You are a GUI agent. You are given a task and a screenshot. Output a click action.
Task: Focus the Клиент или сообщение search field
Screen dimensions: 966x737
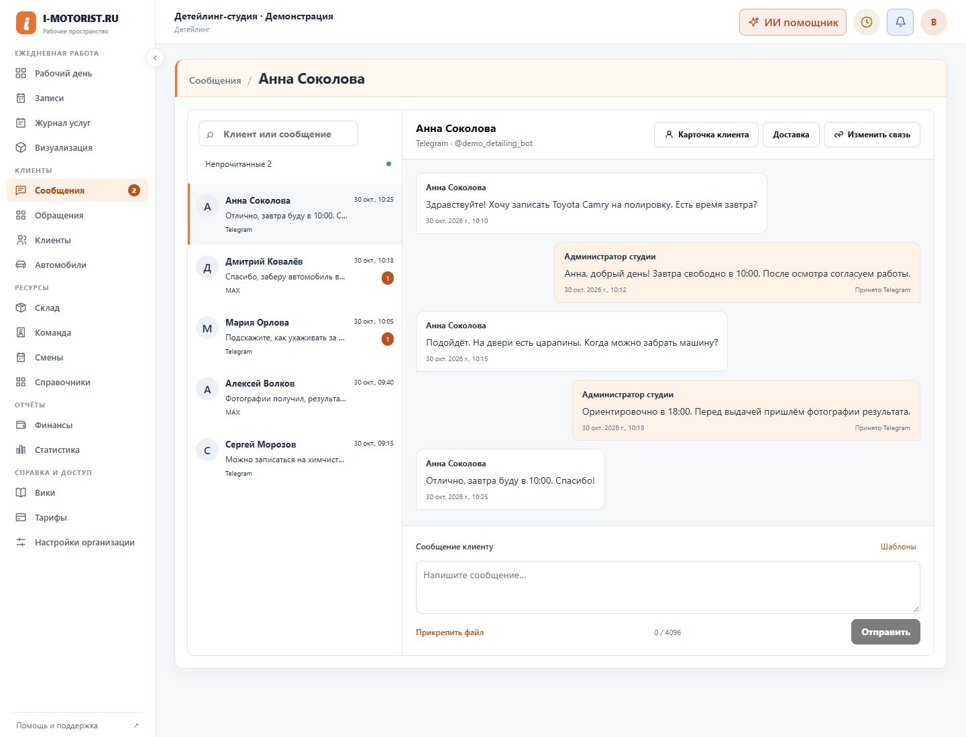(278, 133)
